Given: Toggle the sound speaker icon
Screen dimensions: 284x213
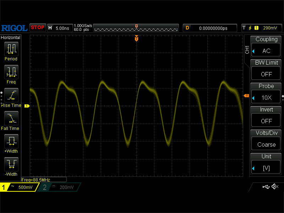Looking at the screenshot, I should [274, 187].
